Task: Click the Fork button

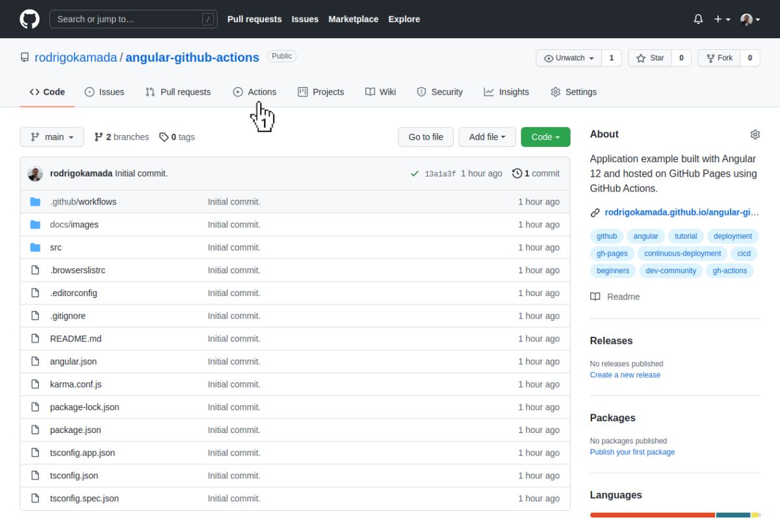Action: pyautogui.click(x=719, y=58)
